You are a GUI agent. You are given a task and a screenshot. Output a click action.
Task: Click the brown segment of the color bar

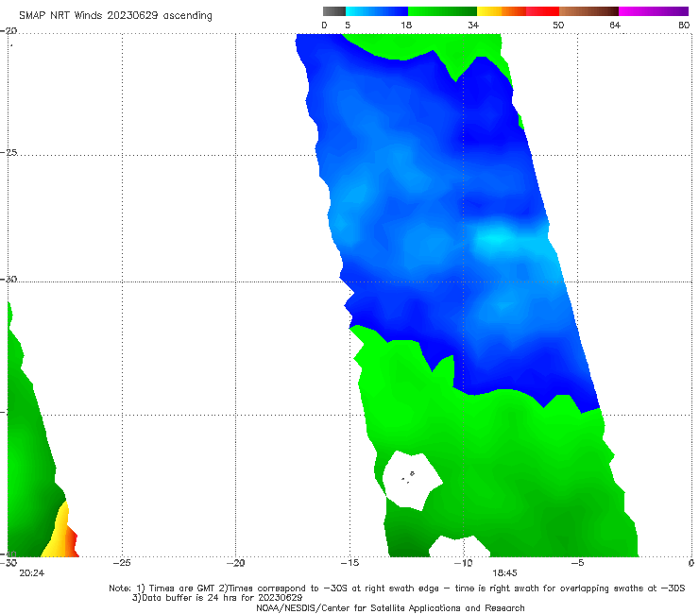(x=588, y=11)
